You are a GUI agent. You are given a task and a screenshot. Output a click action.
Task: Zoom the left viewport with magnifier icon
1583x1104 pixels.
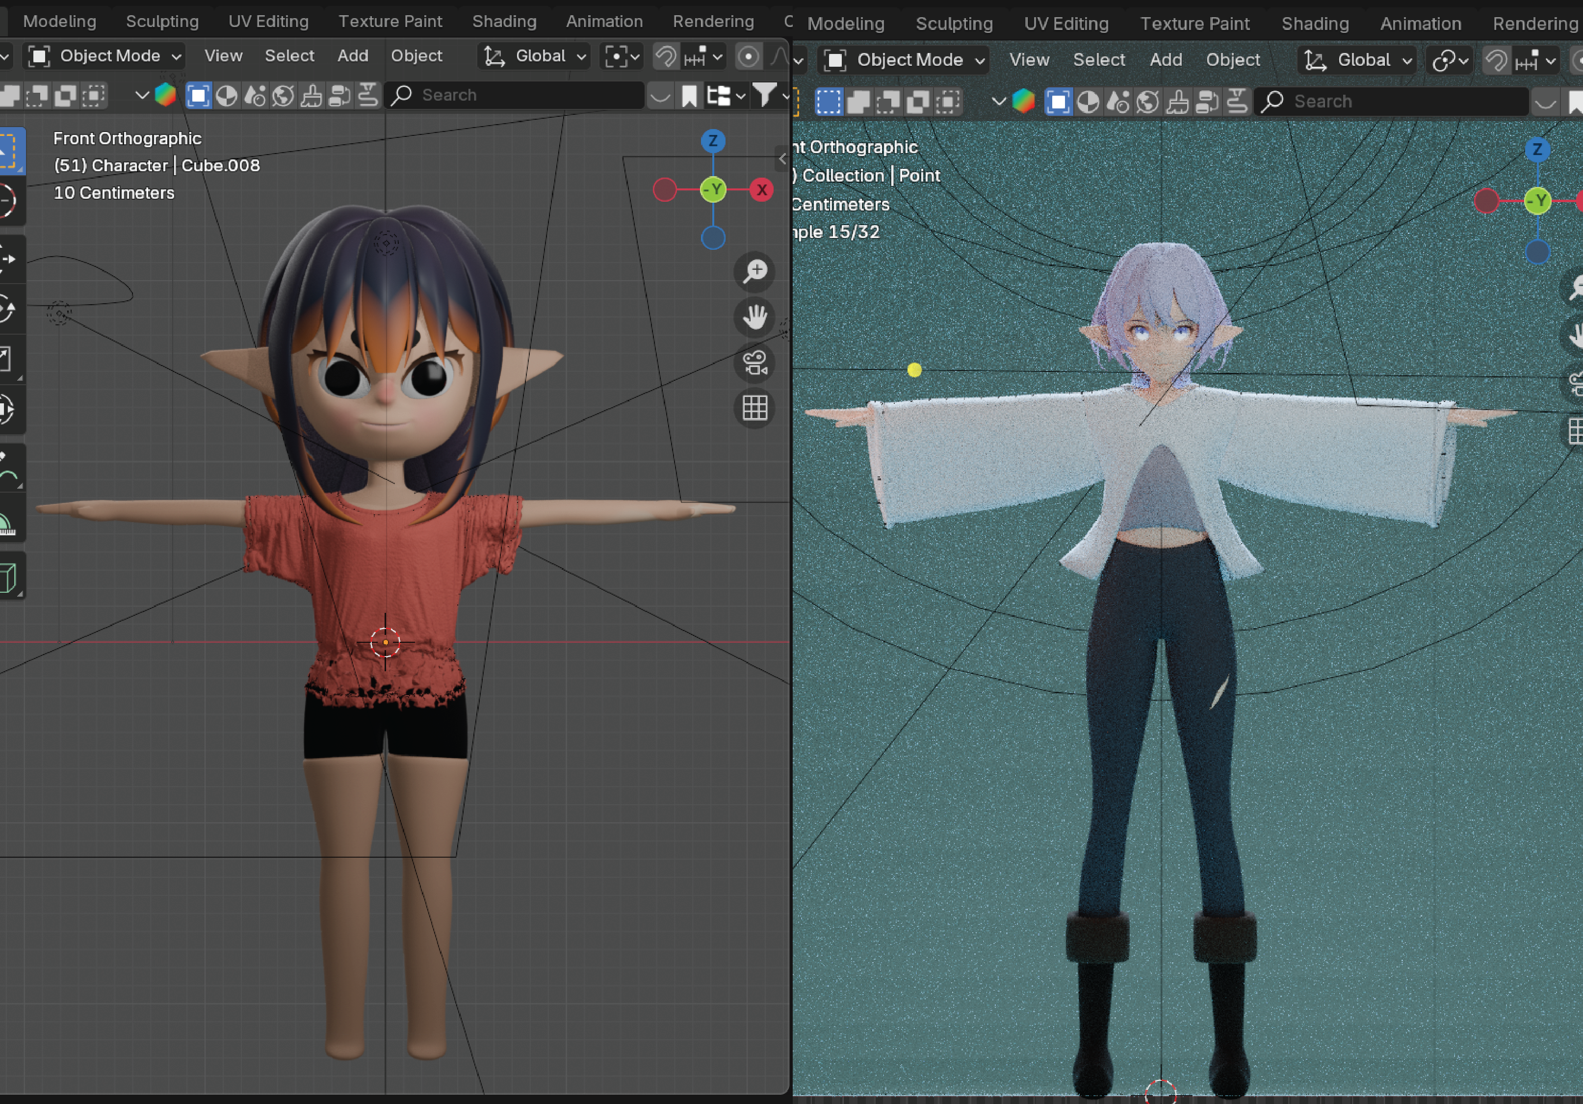[755, 272]
